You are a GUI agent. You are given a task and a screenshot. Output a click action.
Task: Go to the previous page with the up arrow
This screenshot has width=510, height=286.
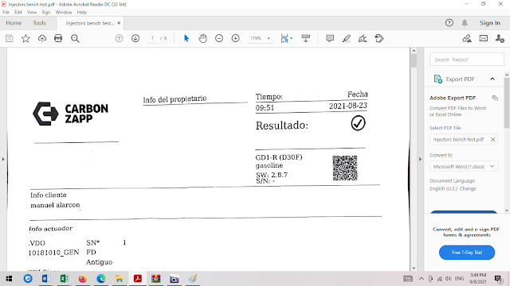[x=119, y=39]
